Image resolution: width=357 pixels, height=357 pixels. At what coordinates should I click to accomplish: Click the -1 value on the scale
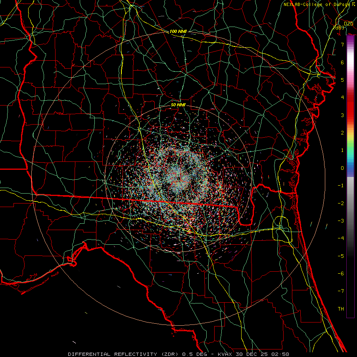click(341, 186)
